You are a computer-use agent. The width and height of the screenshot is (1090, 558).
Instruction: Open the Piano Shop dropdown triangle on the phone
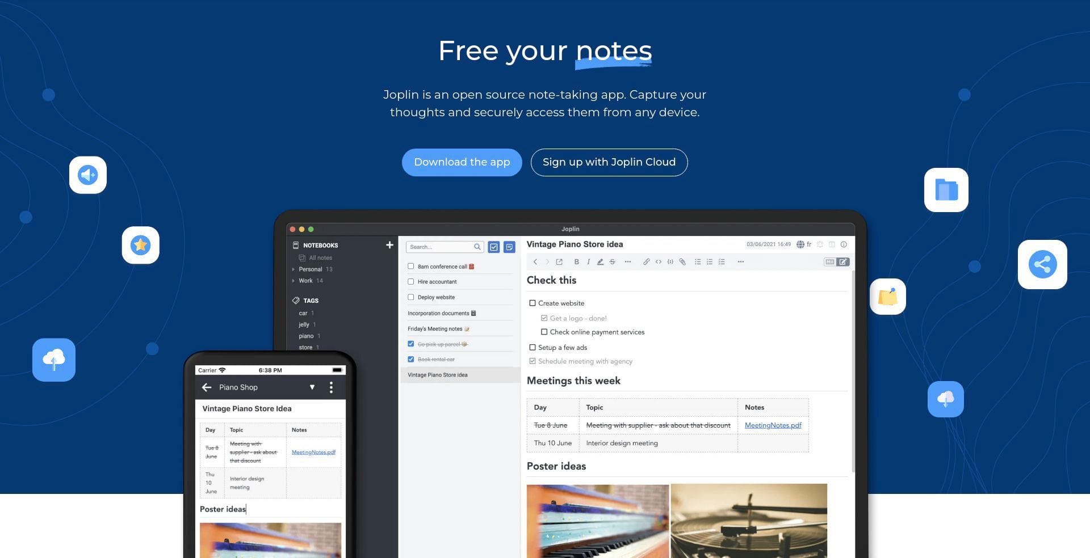click(312, 387)
